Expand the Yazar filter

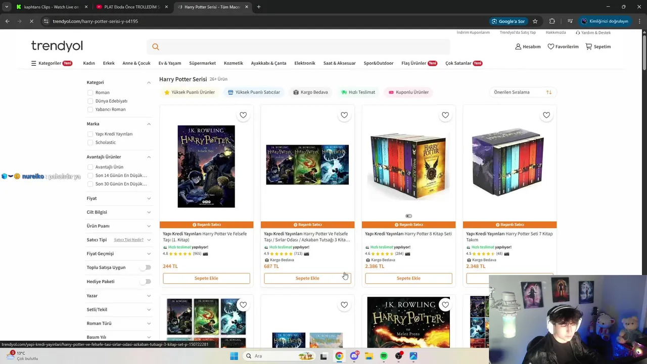(x=149, y=296)
